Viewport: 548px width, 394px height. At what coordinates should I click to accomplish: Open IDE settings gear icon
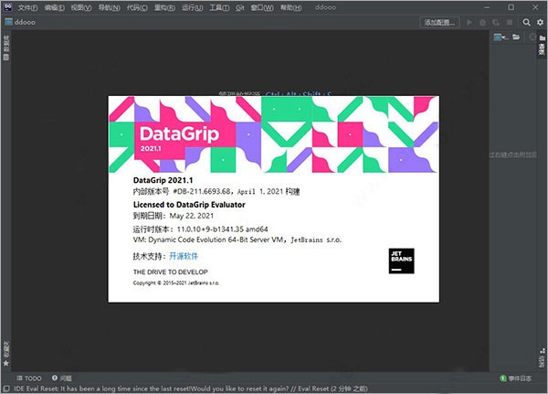pos(540,22)
